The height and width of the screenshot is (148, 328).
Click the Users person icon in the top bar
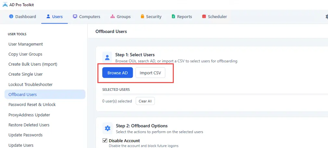point(48,16)
